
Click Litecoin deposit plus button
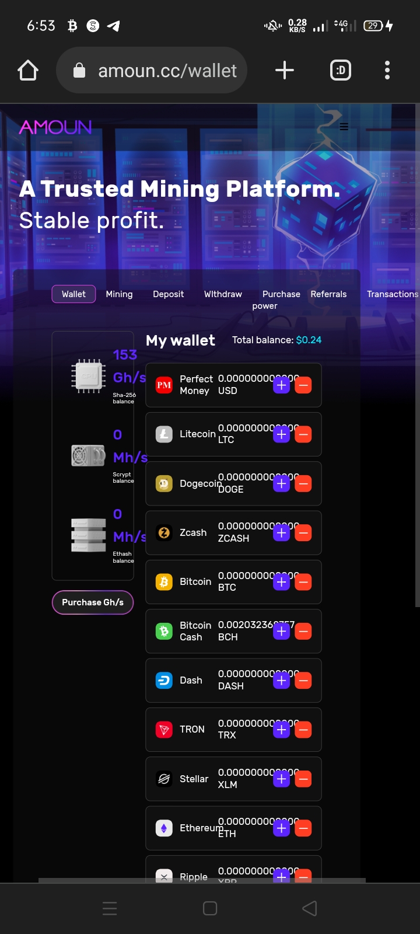(281, 434)
